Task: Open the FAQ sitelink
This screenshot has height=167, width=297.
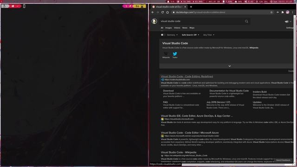Action: coord(165,102)
